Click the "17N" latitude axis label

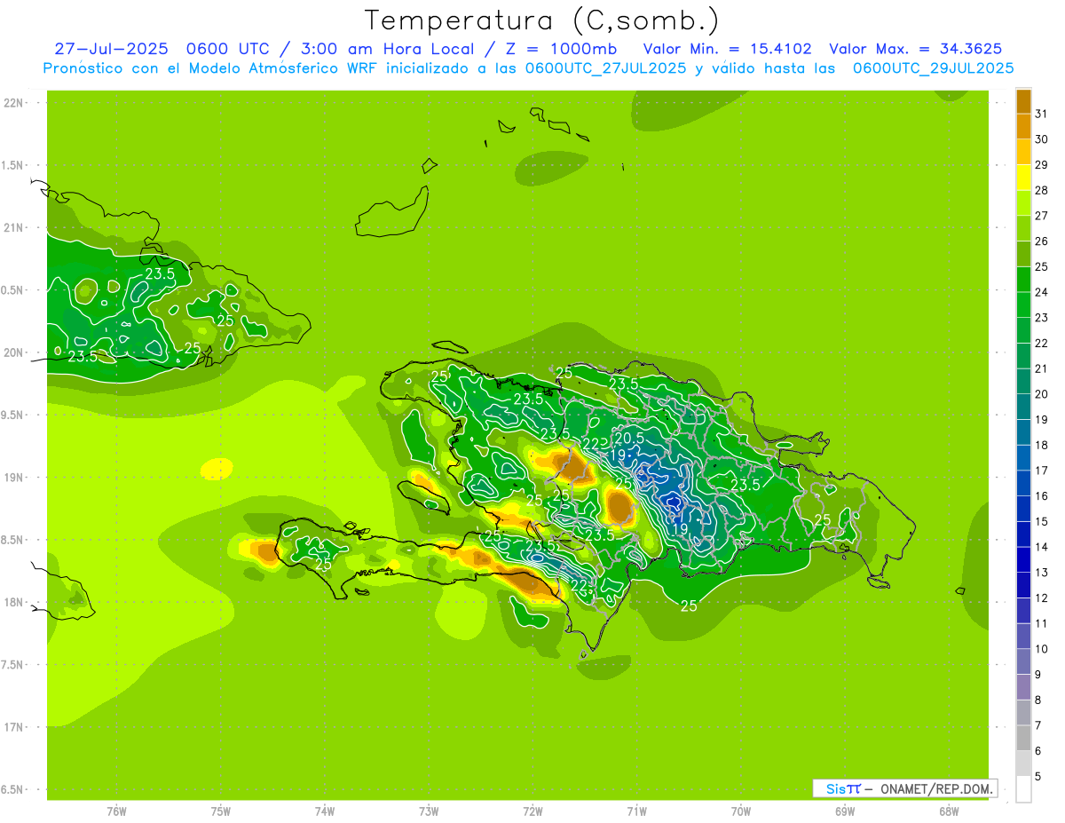pos(12,727)
